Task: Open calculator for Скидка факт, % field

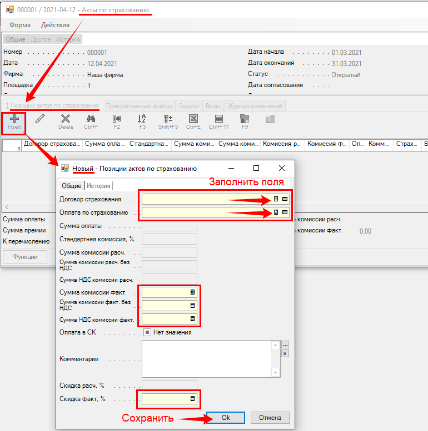Action: (193, 398)
